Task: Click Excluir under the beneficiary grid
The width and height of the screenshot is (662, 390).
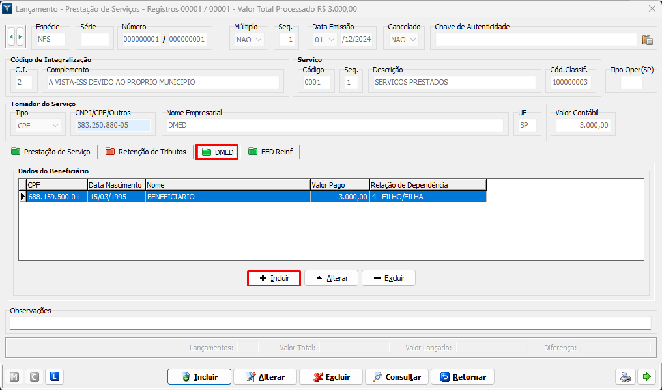Action: pos(388,278)
